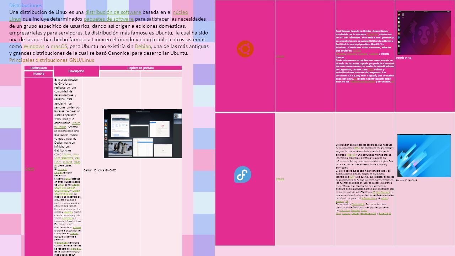Click the Debian name link in table
This screenshot has height=256, width=455.
click(30, 169)
